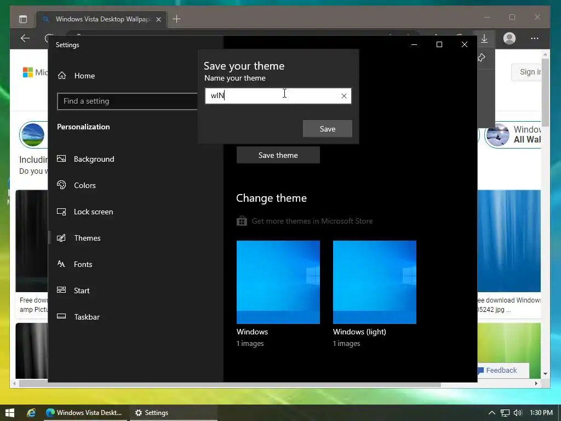Image resolution: width=561 pixels, height=421 pixels.
Task: Open Background settings page
Action: coord(94,159)
